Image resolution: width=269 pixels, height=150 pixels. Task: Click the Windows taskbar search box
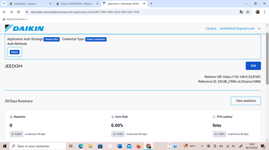pos(38,146)
